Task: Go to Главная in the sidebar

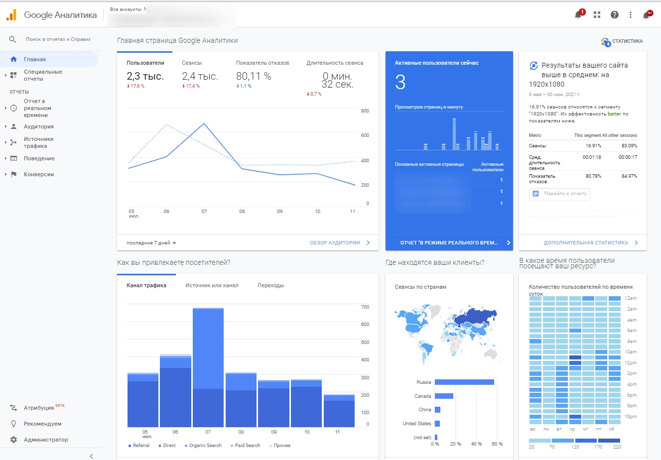Action: (x=49, y=59)
